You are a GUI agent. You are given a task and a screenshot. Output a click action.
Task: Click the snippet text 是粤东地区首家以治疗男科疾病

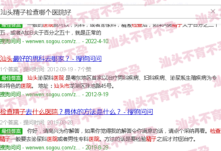[102, 78]
